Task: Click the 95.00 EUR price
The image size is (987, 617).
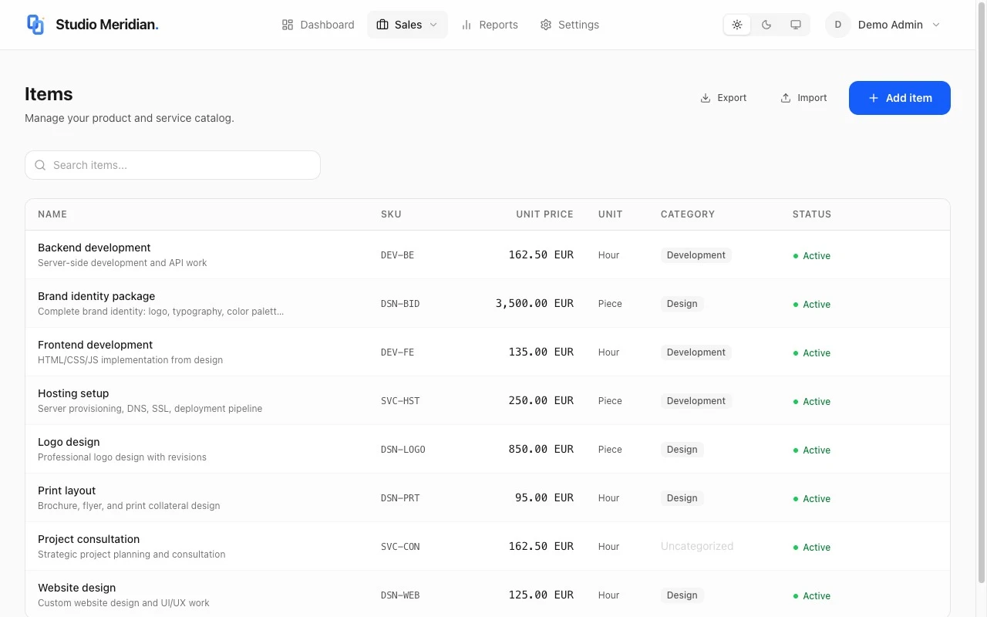Action: (544, 497)
